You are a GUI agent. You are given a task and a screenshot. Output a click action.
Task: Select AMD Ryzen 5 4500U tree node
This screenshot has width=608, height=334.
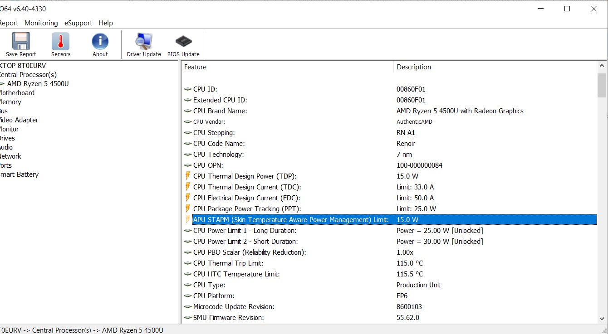coord(38,84)
